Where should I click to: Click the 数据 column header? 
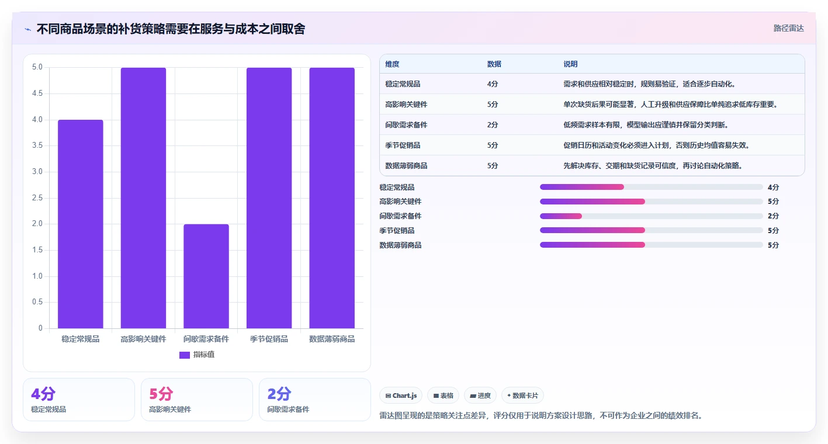point(494,64)
